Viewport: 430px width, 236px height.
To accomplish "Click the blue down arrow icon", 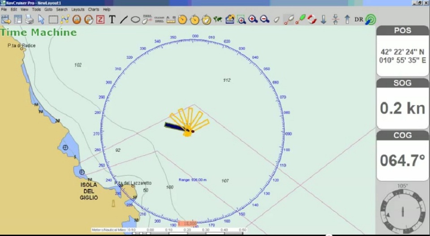I will 323,19.
